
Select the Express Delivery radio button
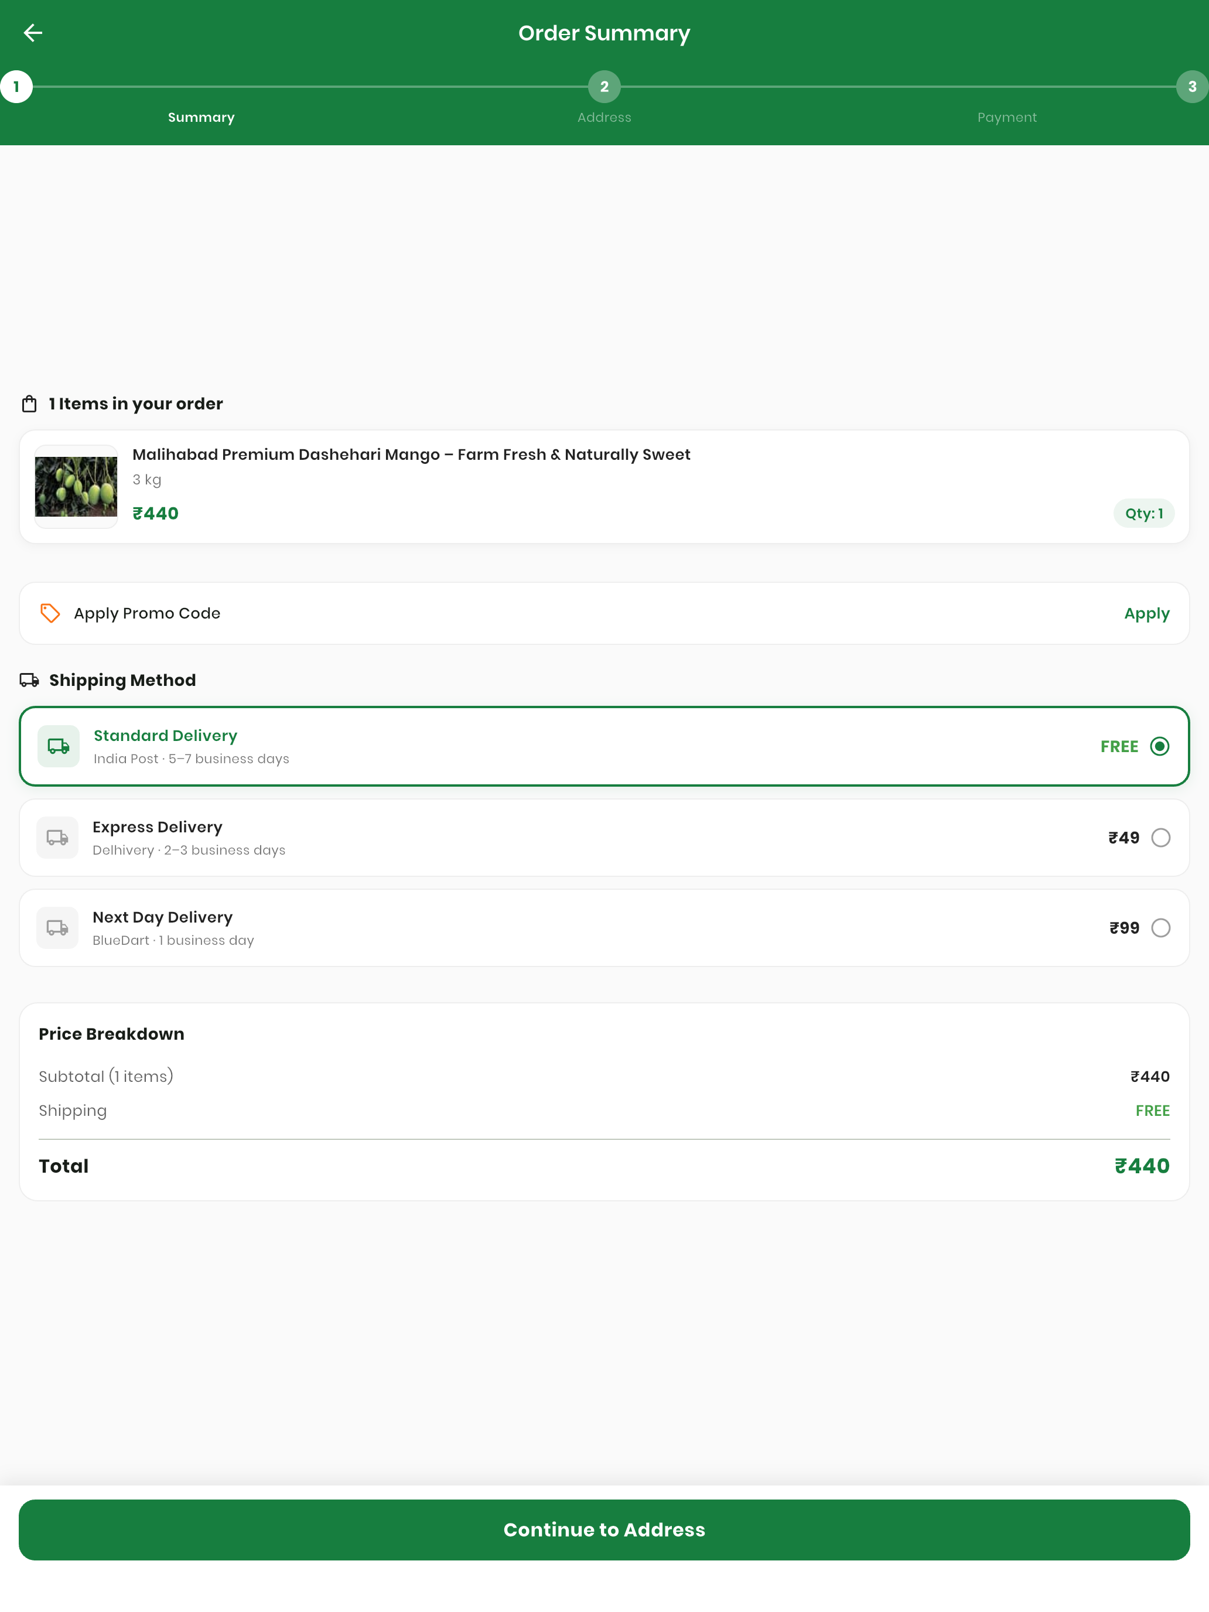(1160, 837)
